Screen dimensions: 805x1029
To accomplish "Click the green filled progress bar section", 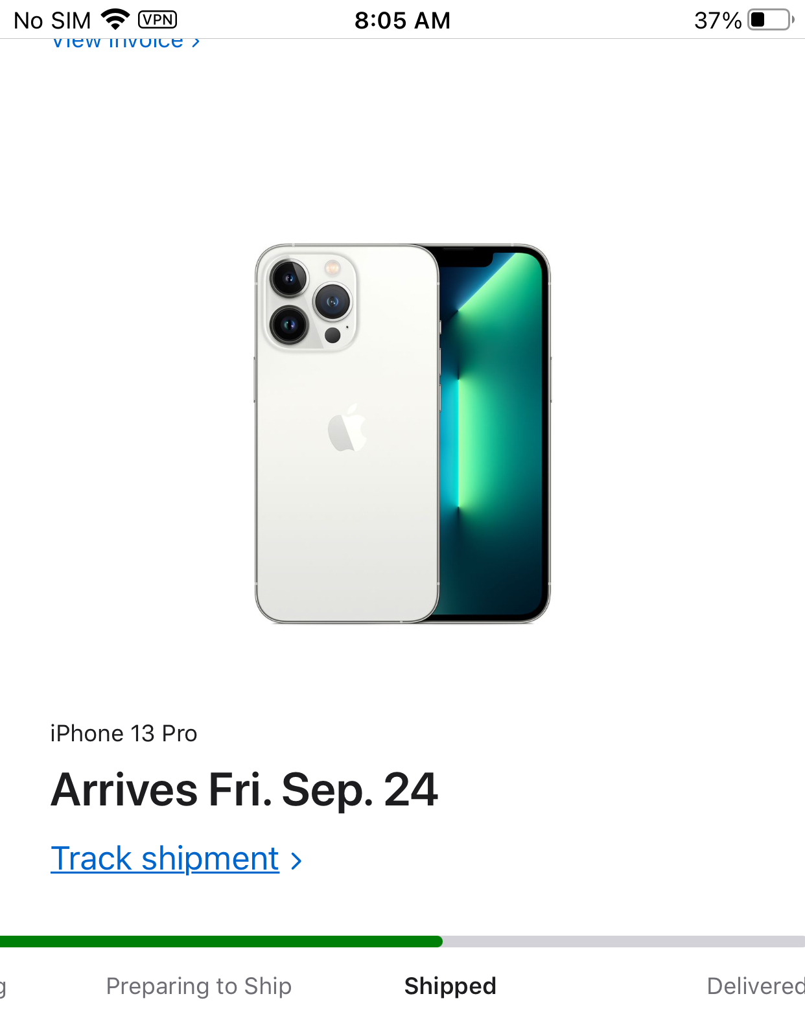I will [221, 942].
